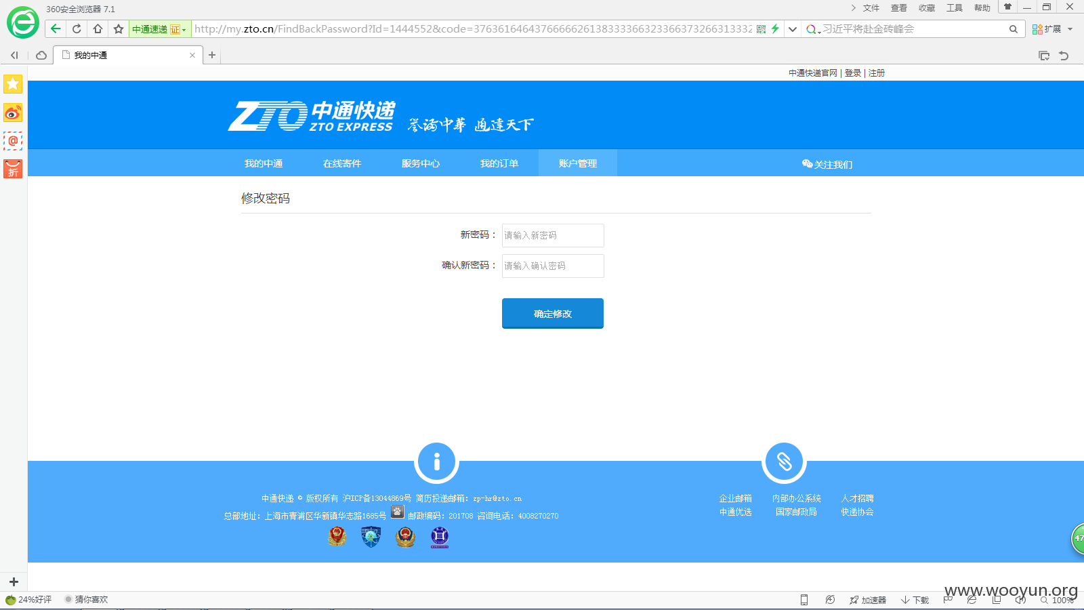Open the 快递协会 footer link
The height and width of the screenshot is (610, 1084).
click(857, 512)
